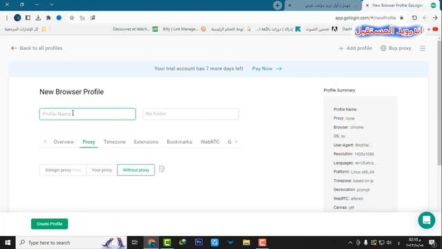Image resolution: width=442 pixels, height=249 pixels.
Task: Show hidden system tray icons
Action: [350, 243]
